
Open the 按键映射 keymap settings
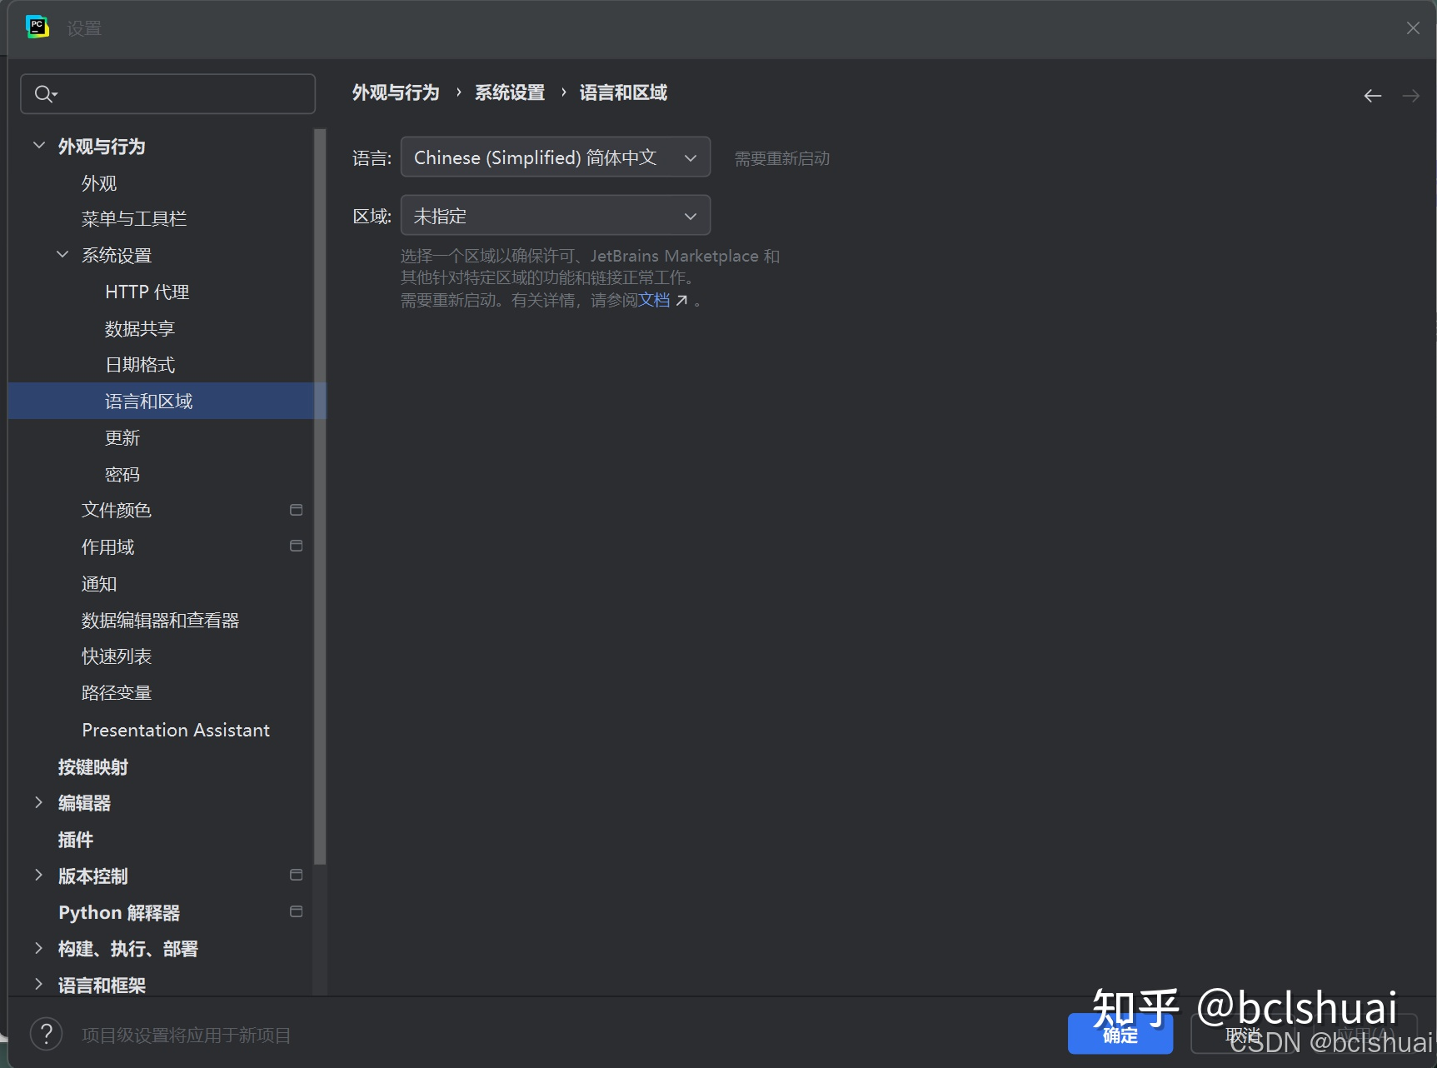(93, 767)
